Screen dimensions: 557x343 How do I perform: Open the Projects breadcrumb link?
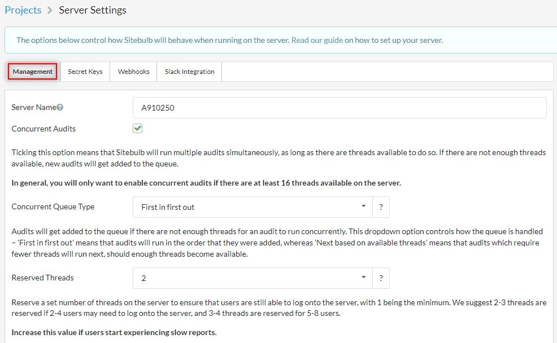click(x=23, y=10)
